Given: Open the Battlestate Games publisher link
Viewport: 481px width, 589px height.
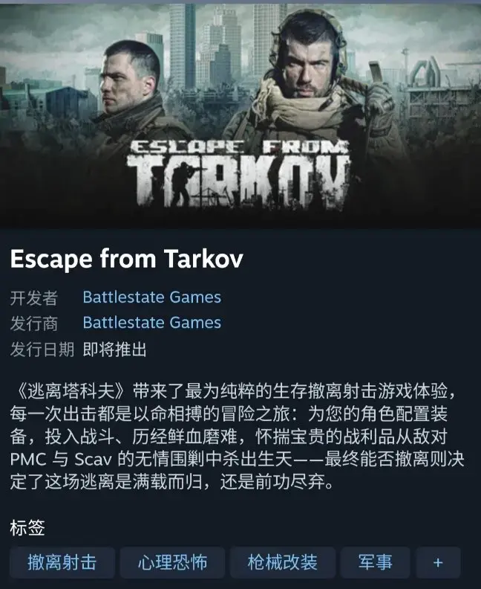Looking at the screenshot, I should click(152, 323).
